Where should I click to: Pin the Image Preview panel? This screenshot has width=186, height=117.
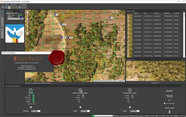(x=182, y=60)
